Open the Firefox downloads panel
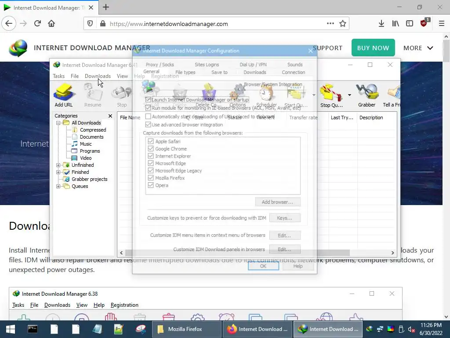 (x=381, y=24)
